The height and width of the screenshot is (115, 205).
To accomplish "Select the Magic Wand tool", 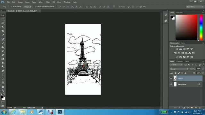I will pos(3,27).
